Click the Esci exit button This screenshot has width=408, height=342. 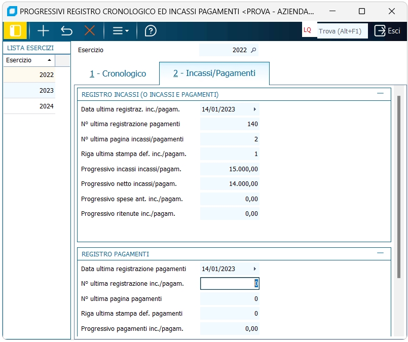pos(387,31)
